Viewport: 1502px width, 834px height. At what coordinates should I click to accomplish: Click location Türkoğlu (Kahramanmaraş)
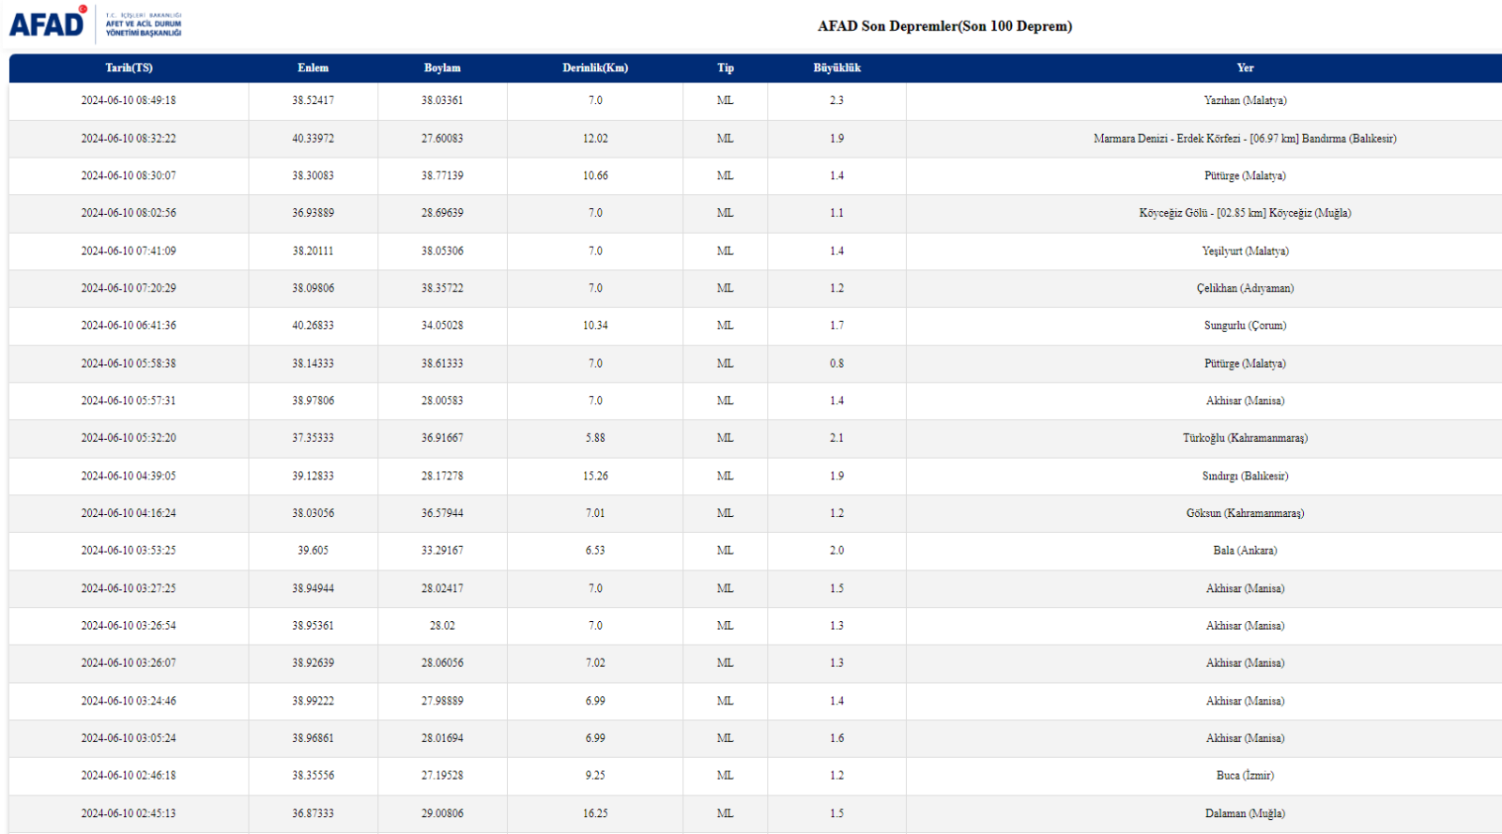(1245, 438)
